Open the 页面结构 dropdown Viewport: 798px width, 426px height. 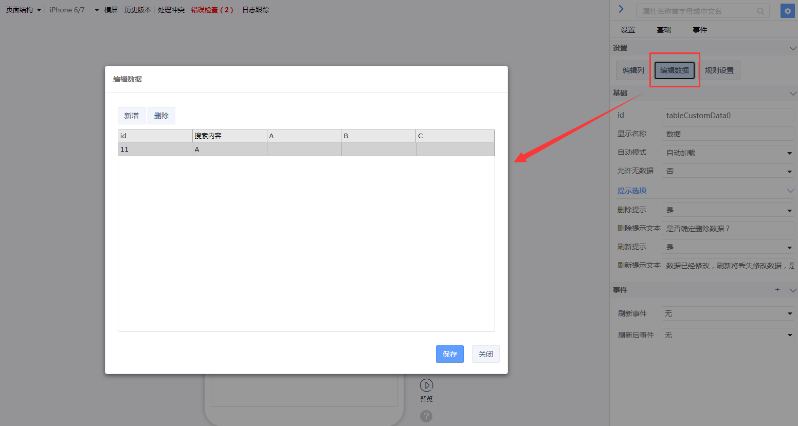pyautogui.click(x=23, y=10)
